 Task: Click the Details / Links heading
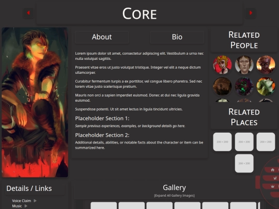(29, 188)
